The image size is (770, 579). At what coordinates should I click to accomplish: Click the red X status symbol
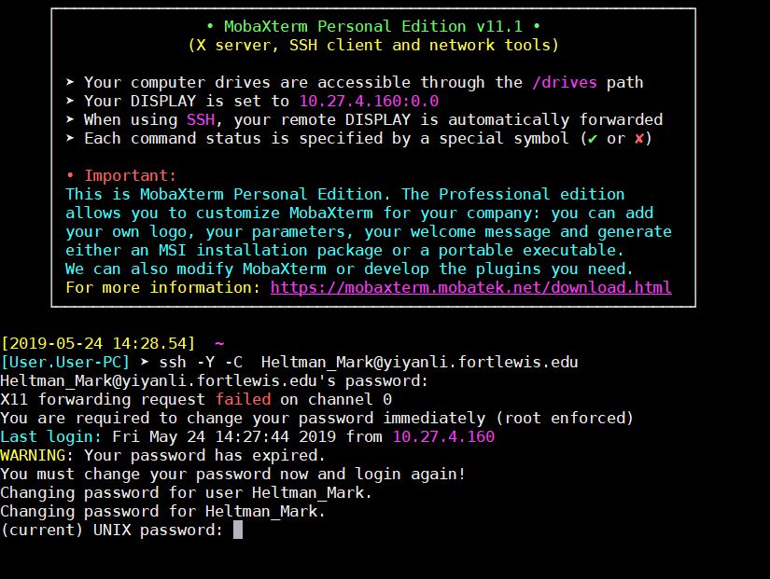(x=639, y=139)
